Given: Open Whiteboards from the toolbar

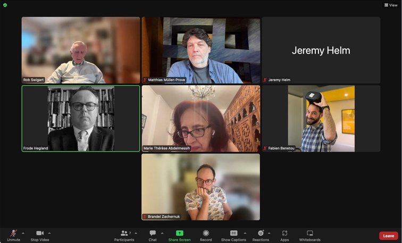Looking at the screenshot, I should (309, 233).
